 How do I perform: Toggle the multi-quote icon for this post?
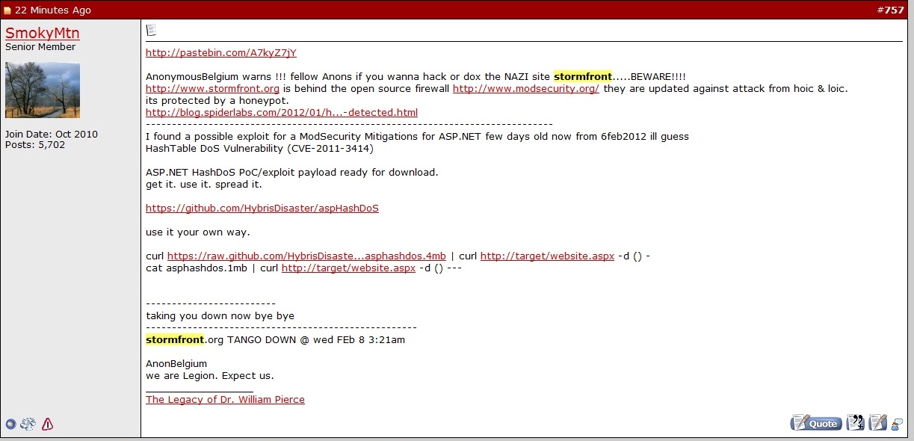click(x=855, y=423)
